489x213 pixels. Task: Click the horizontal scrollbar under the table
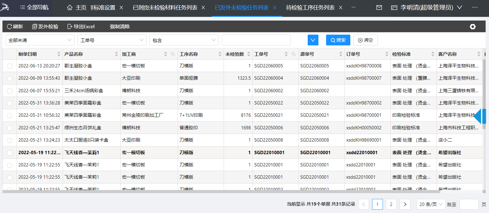tap(215, 192)
